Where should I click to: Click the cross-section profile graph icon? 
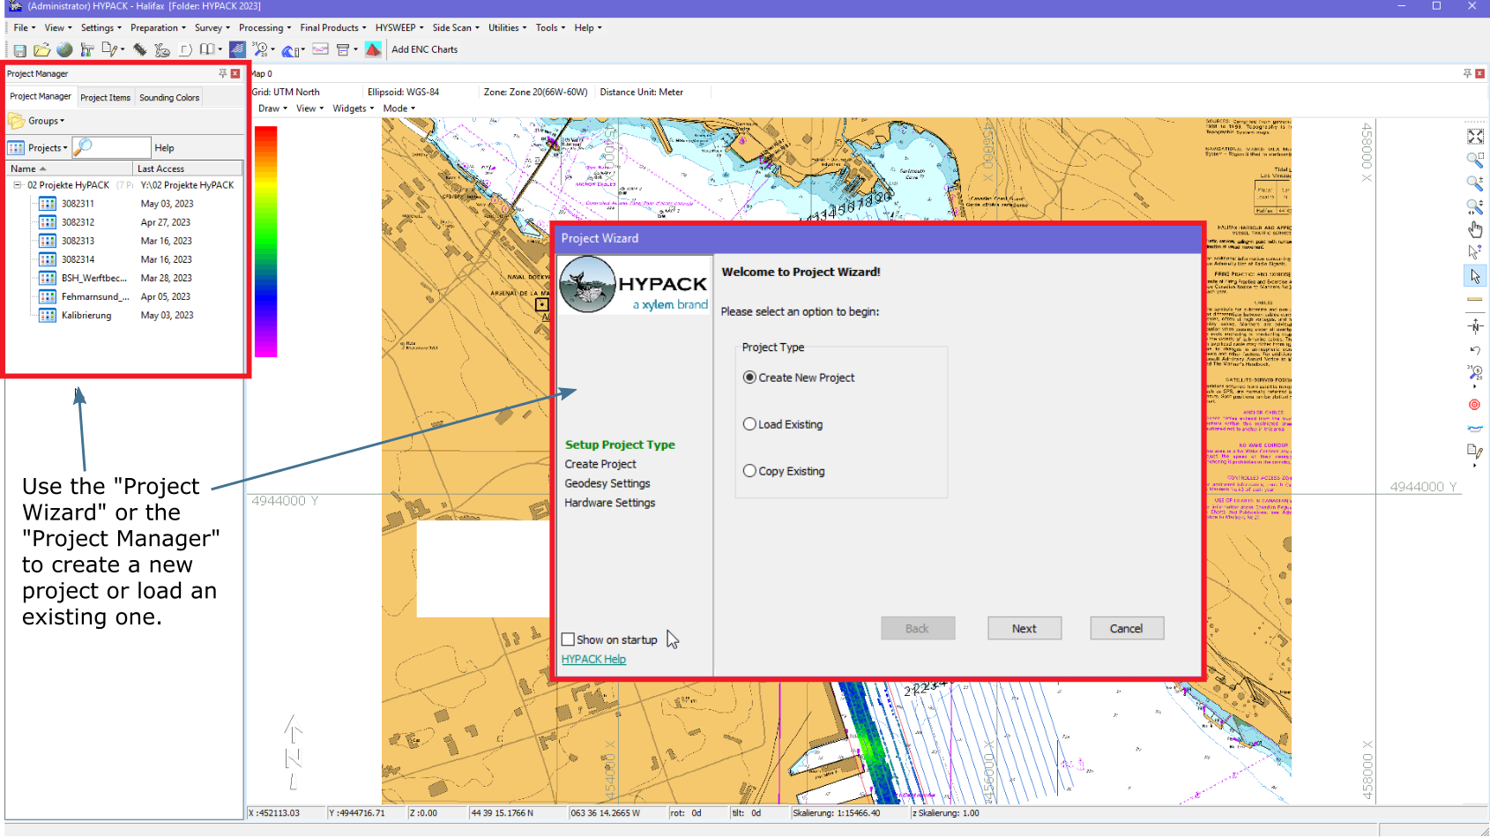pos(320,49)
